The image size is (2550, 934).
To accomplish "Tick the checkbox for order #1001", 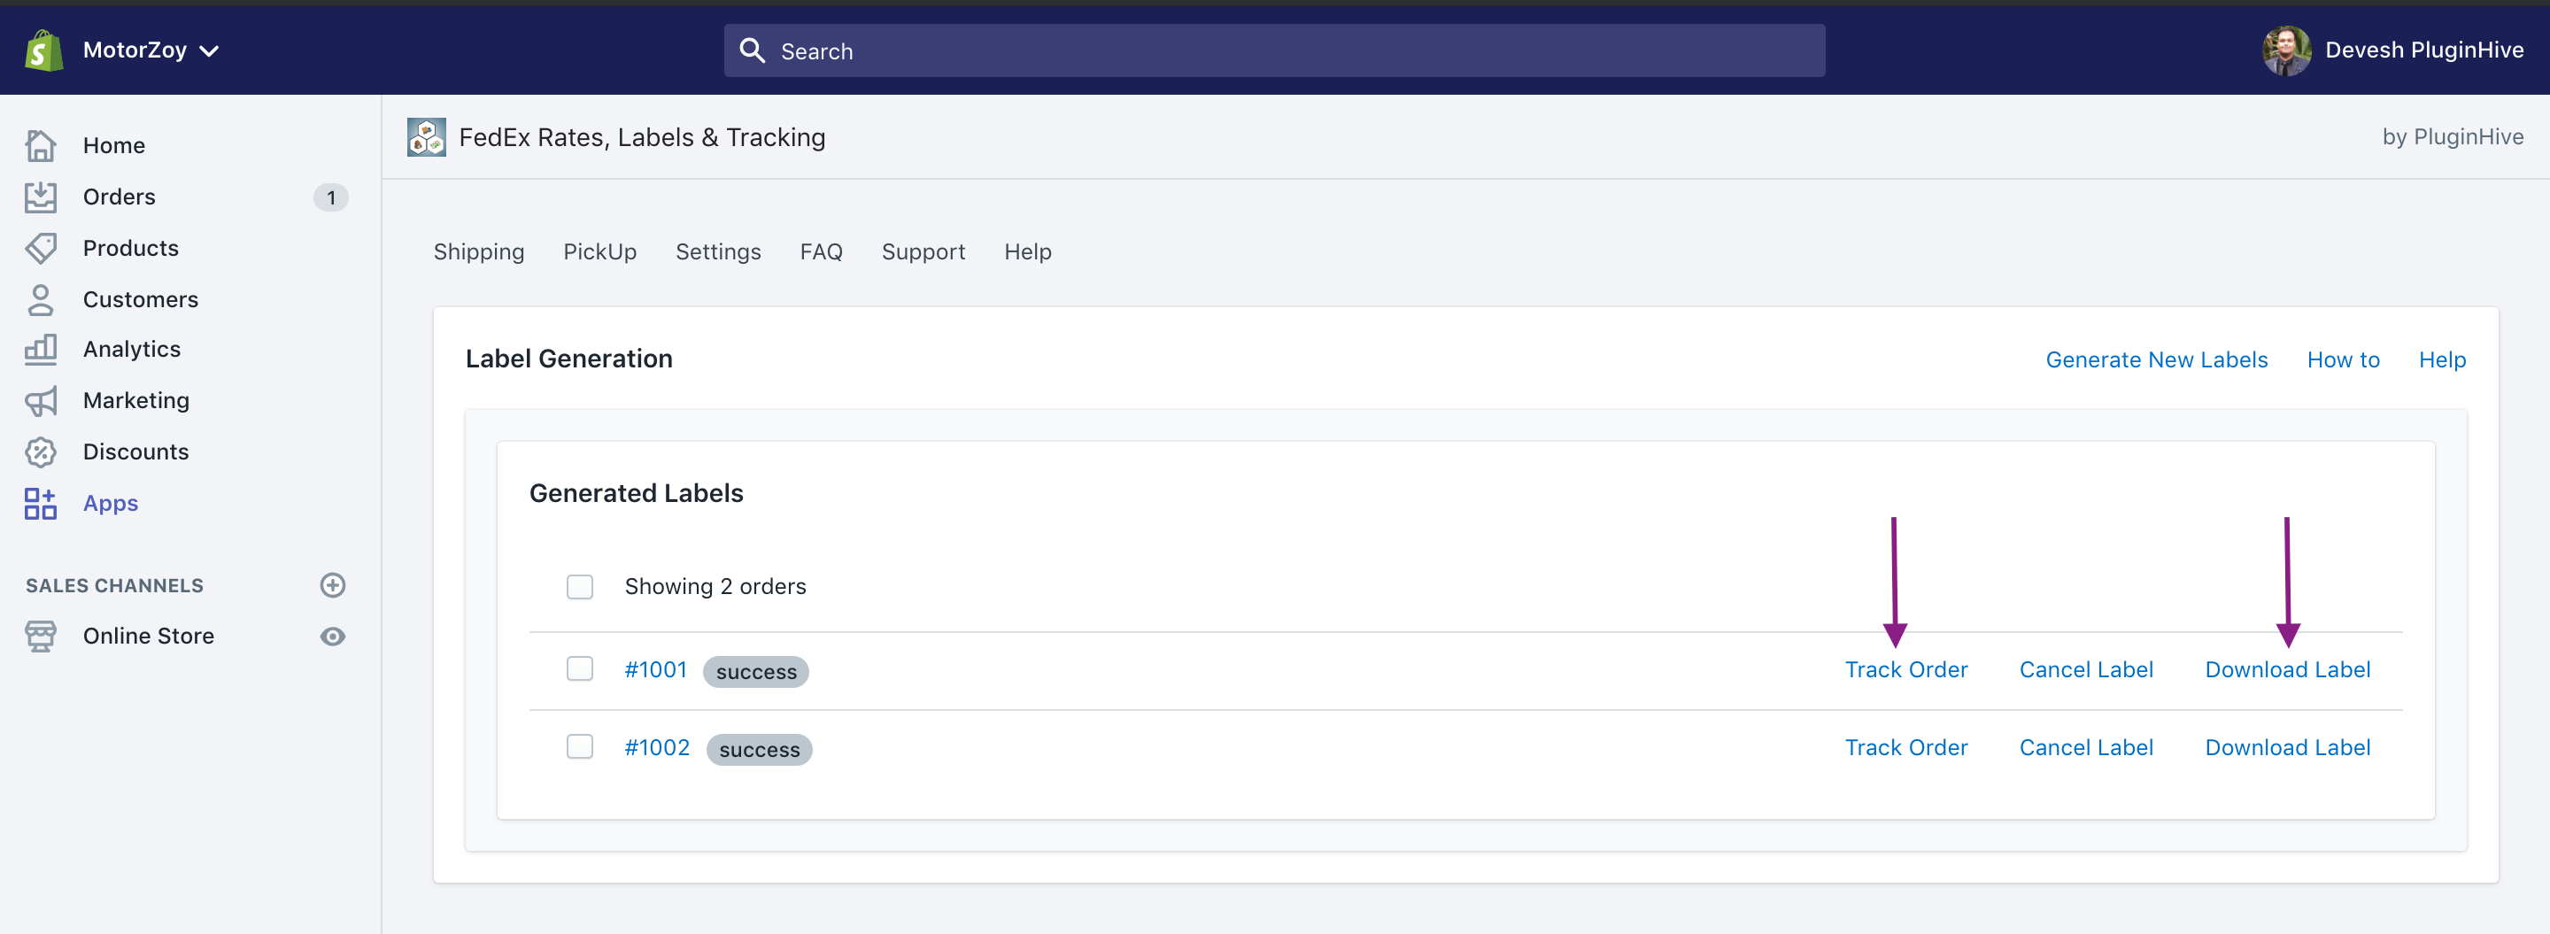I will click(580, 668).
